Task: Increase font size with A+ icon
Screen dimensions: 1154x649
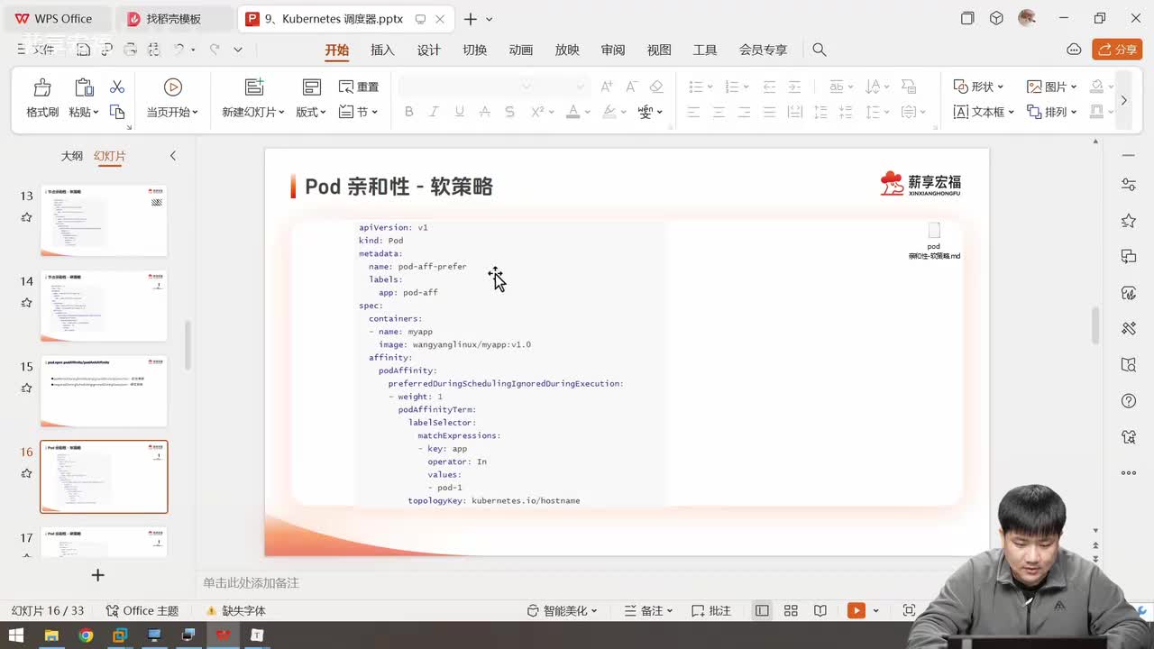Action: [x=607, y=87]
